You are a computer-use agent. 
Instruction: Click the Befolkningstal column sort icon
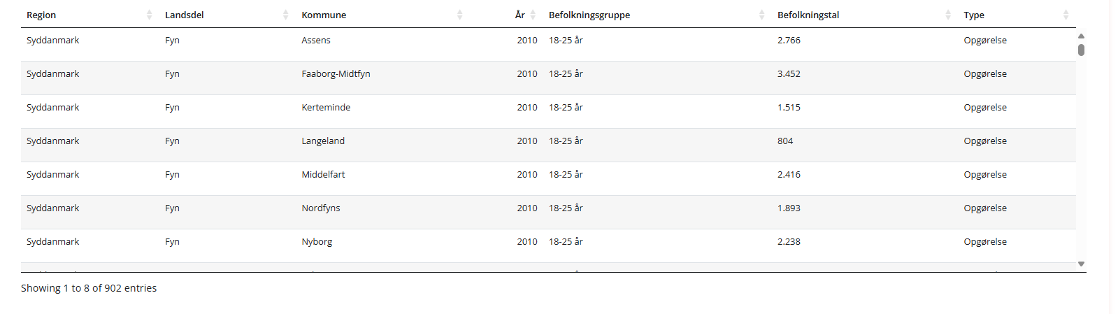coord(947,15)
